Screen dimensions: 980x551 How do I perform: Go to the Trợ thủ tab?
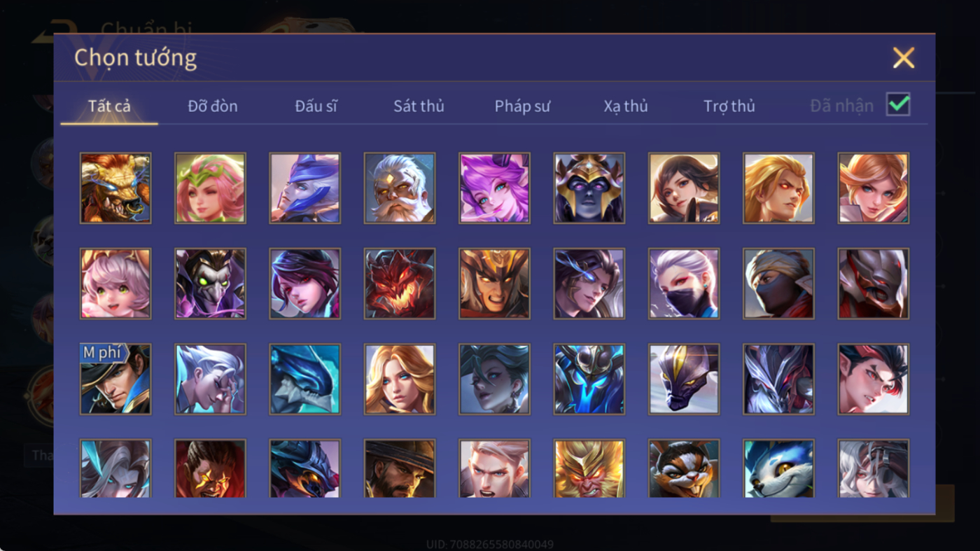[x=729, y=106]
